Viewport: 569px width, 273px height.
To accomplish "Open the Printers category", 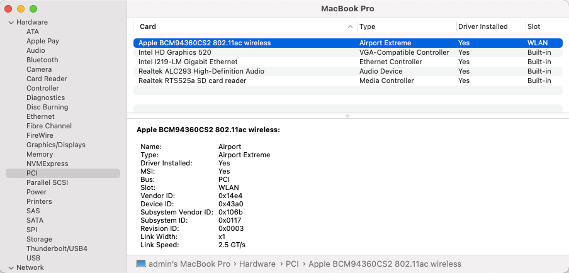I will (39, 201).
